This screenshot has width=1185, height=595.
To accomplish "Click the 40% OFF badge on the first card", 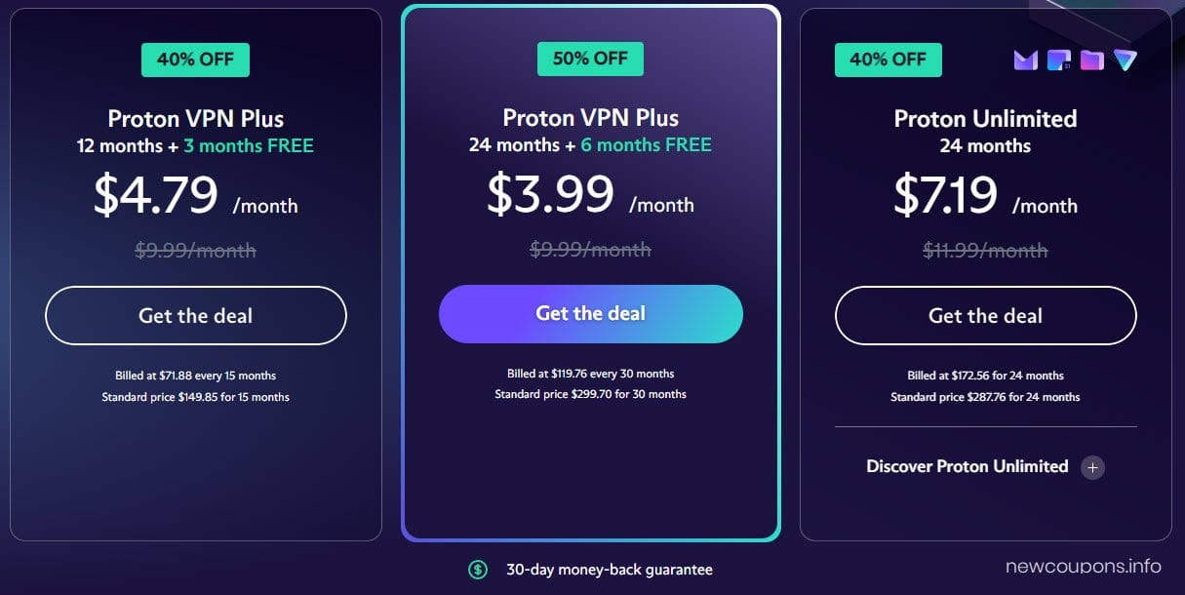I will pyautogui.click(x=194, y=59).
